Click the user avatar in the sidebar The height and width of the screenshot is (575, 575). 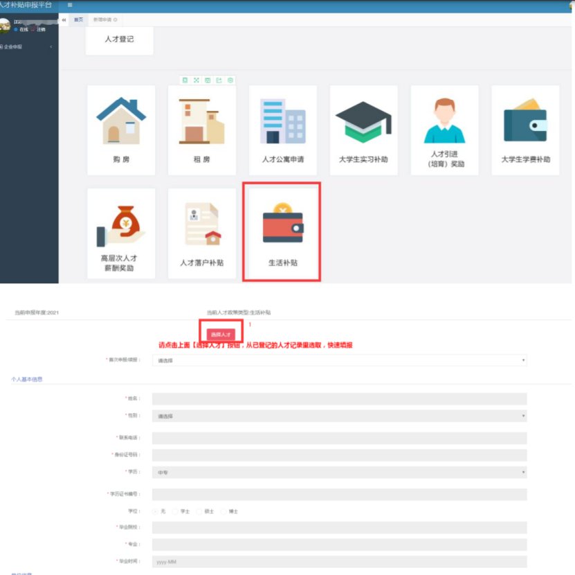pos(5,26)
